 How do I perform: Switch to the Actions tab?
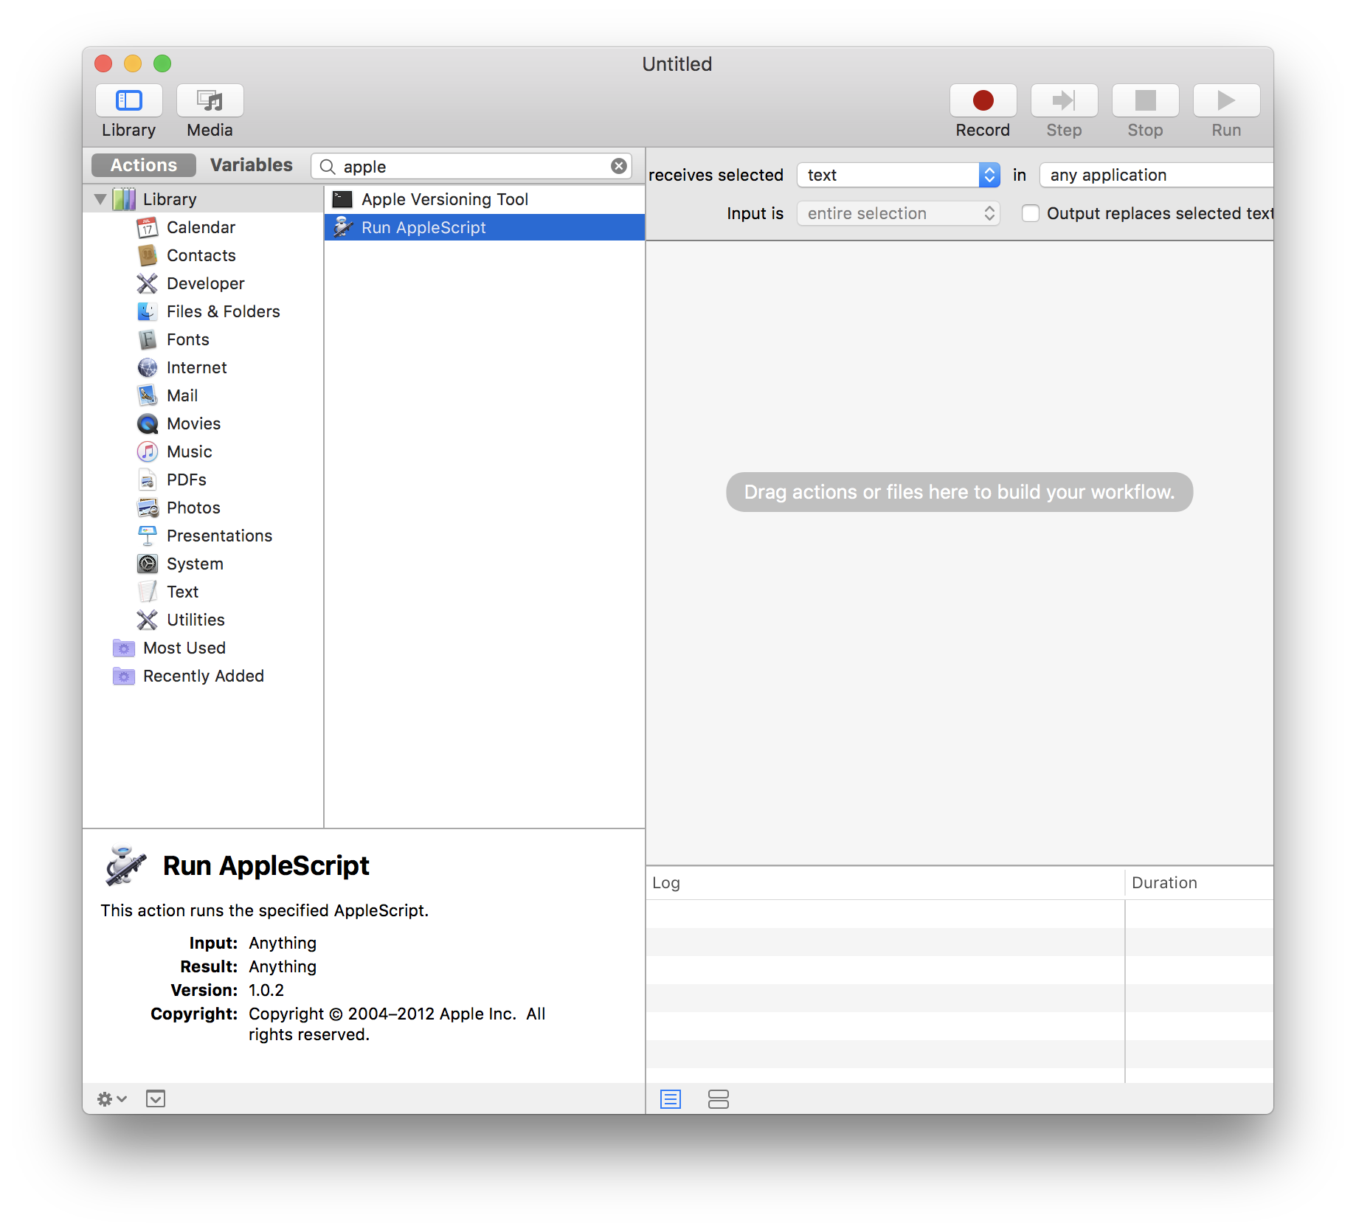[144, 165]
